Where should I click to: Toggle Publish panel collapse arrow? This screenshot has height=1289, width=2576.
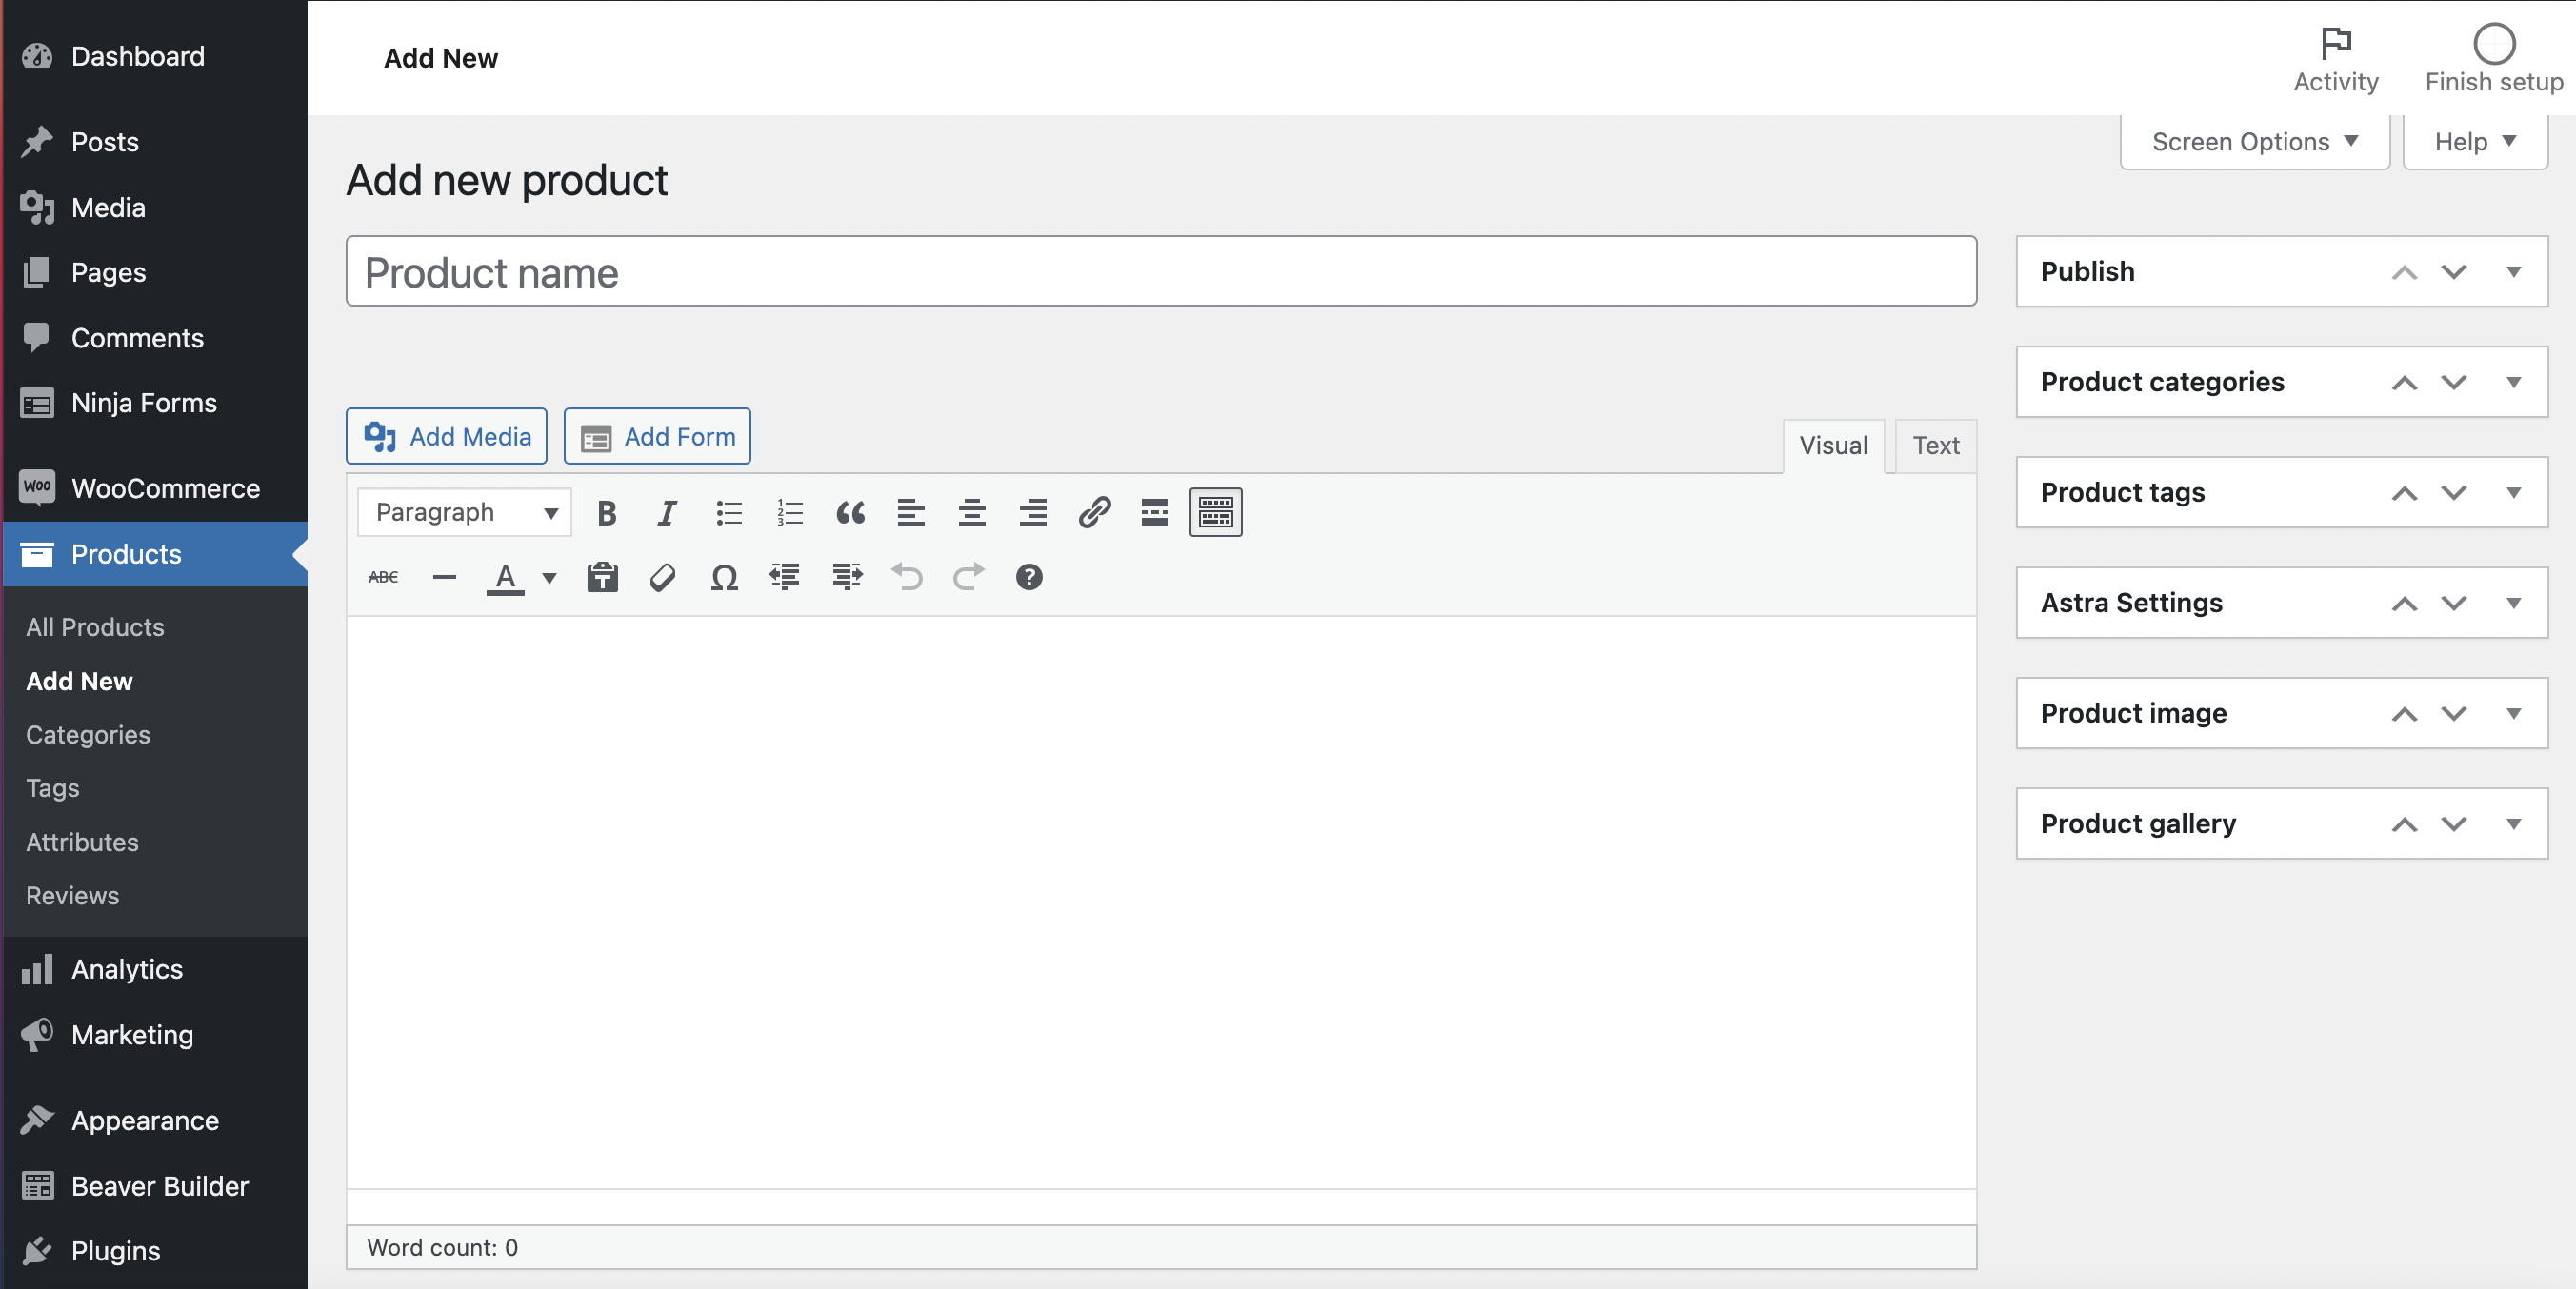2512,269
